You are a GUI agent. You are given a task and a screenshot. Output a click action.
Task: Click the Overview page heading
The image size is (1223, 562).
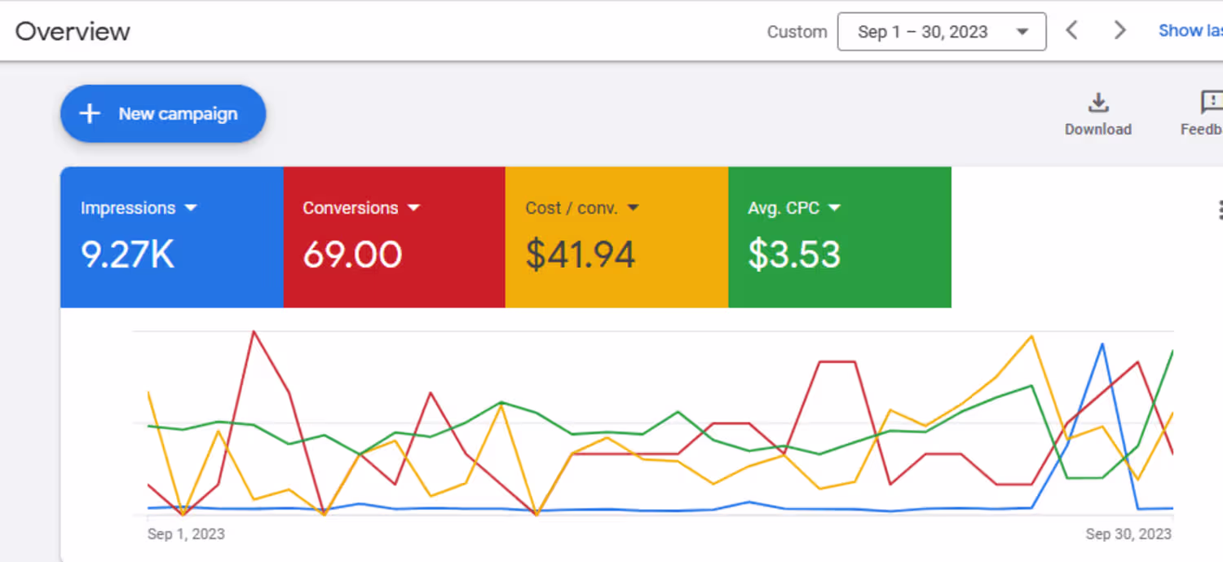pos(73,32)
